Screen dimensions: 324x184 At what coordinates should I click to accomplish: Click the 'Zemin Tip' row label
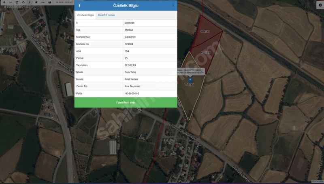82,86
